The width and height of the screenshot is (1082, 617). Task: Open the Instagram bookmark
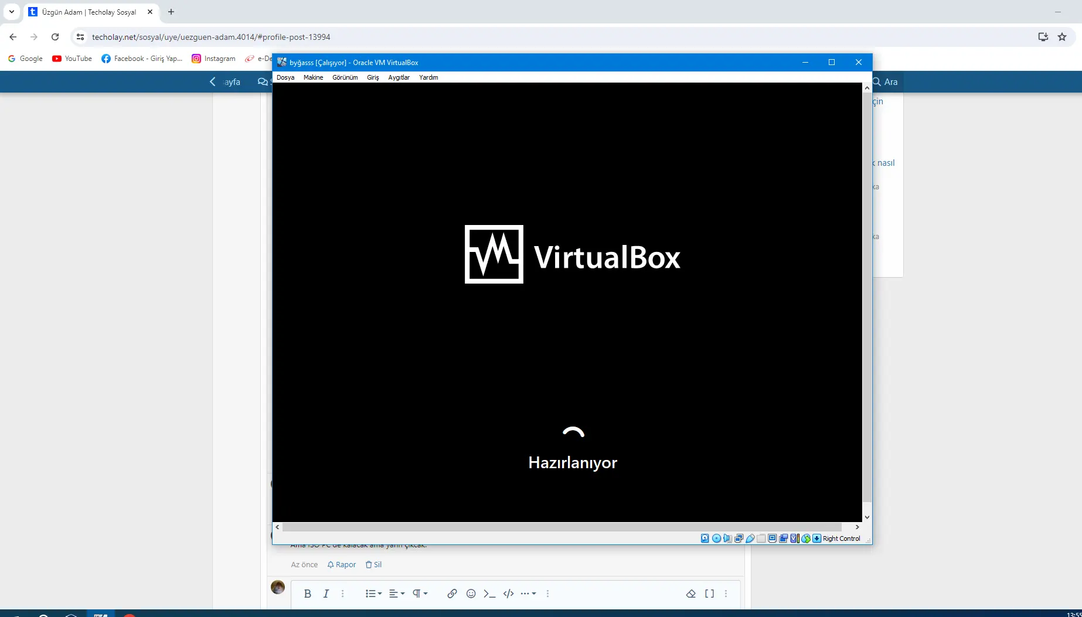213,59
